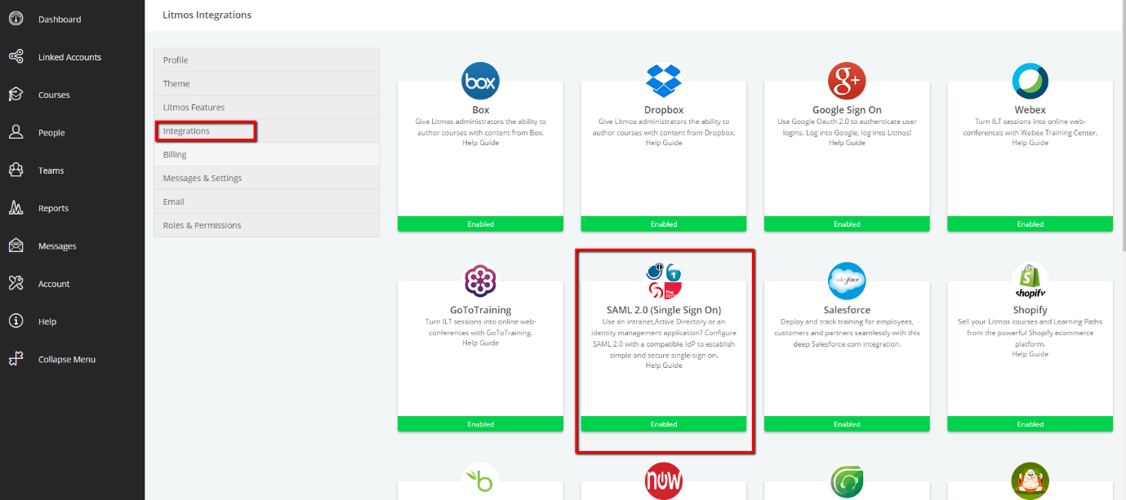Click the green swirl logo icon
Image resolution: width=1126 pixels, height=500 pixels.
847,481
